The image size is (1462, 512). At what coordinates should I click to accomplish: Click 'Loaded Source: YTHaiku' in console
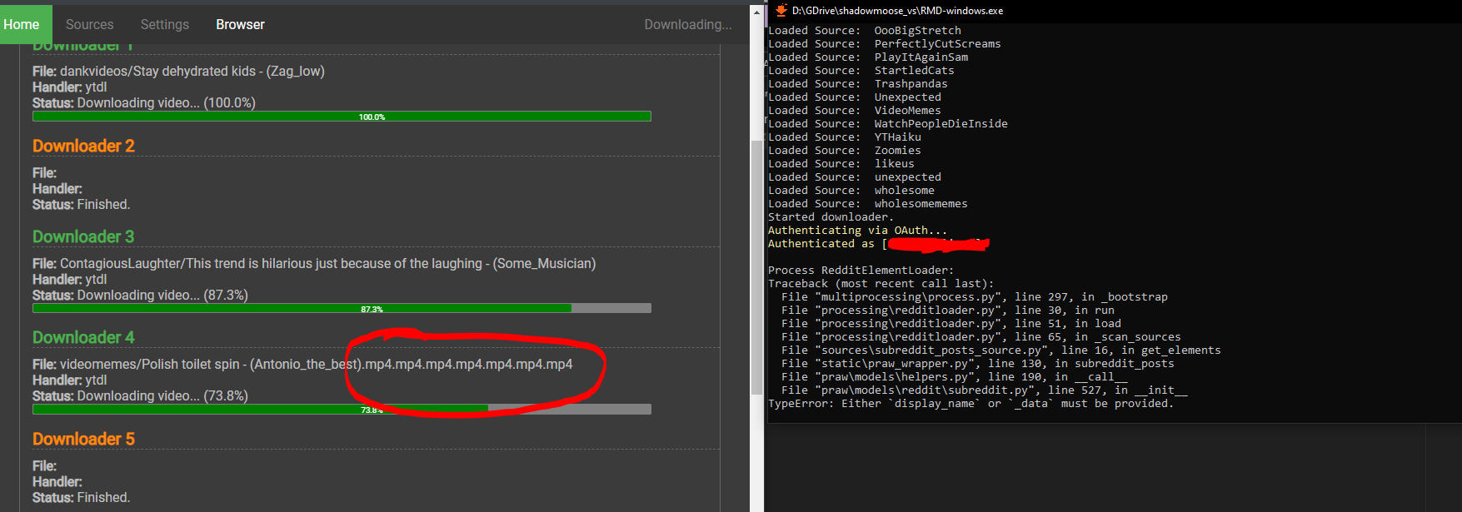coord(845,137)
